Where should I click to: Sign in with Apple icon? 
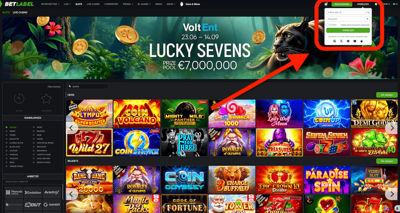tap(362, 41)
